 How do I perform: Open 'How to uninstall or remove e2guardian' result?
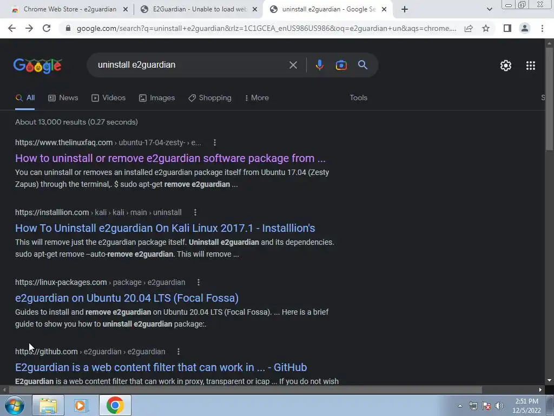[170, 158]
